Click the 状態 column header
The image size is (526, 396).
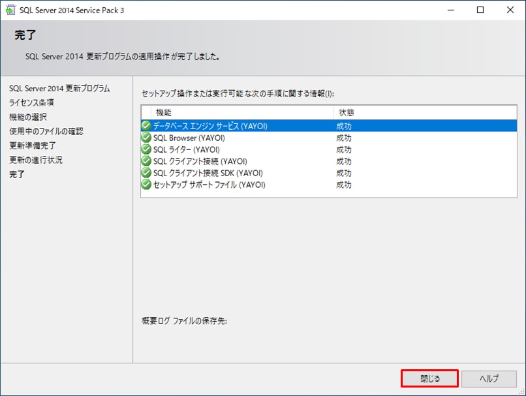(425, 112)
